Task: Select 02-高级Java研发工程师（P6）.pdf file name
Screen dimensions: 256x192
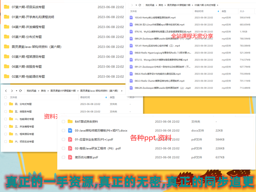Action: pos(98,148)
